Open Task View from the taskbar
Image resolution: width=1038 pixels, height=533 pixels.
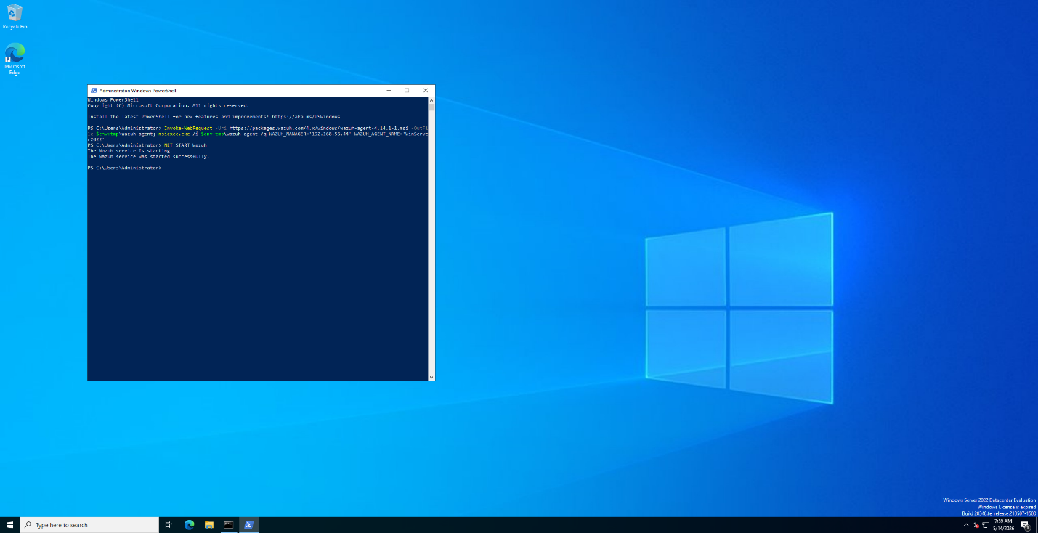coord(169,525)
